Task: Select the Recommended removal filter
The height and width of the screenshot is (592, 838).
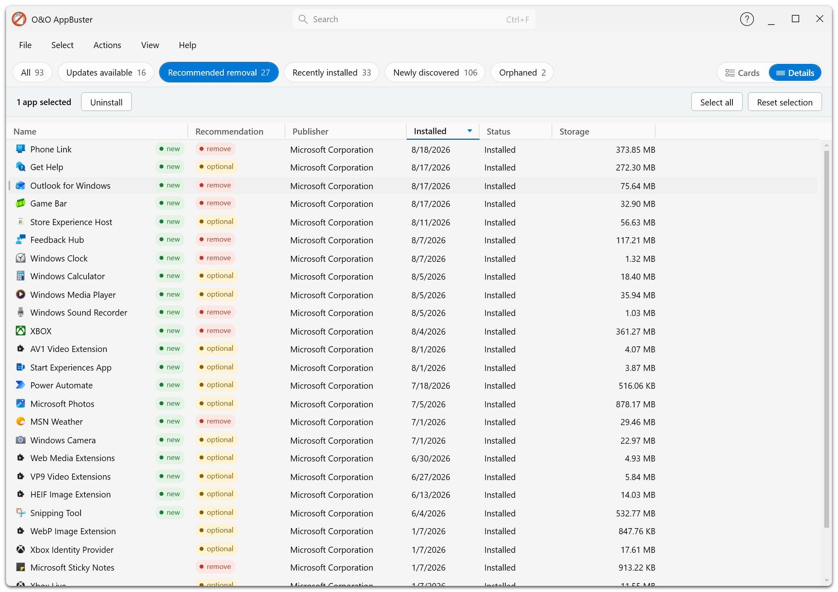Action: tap(219, 72)
